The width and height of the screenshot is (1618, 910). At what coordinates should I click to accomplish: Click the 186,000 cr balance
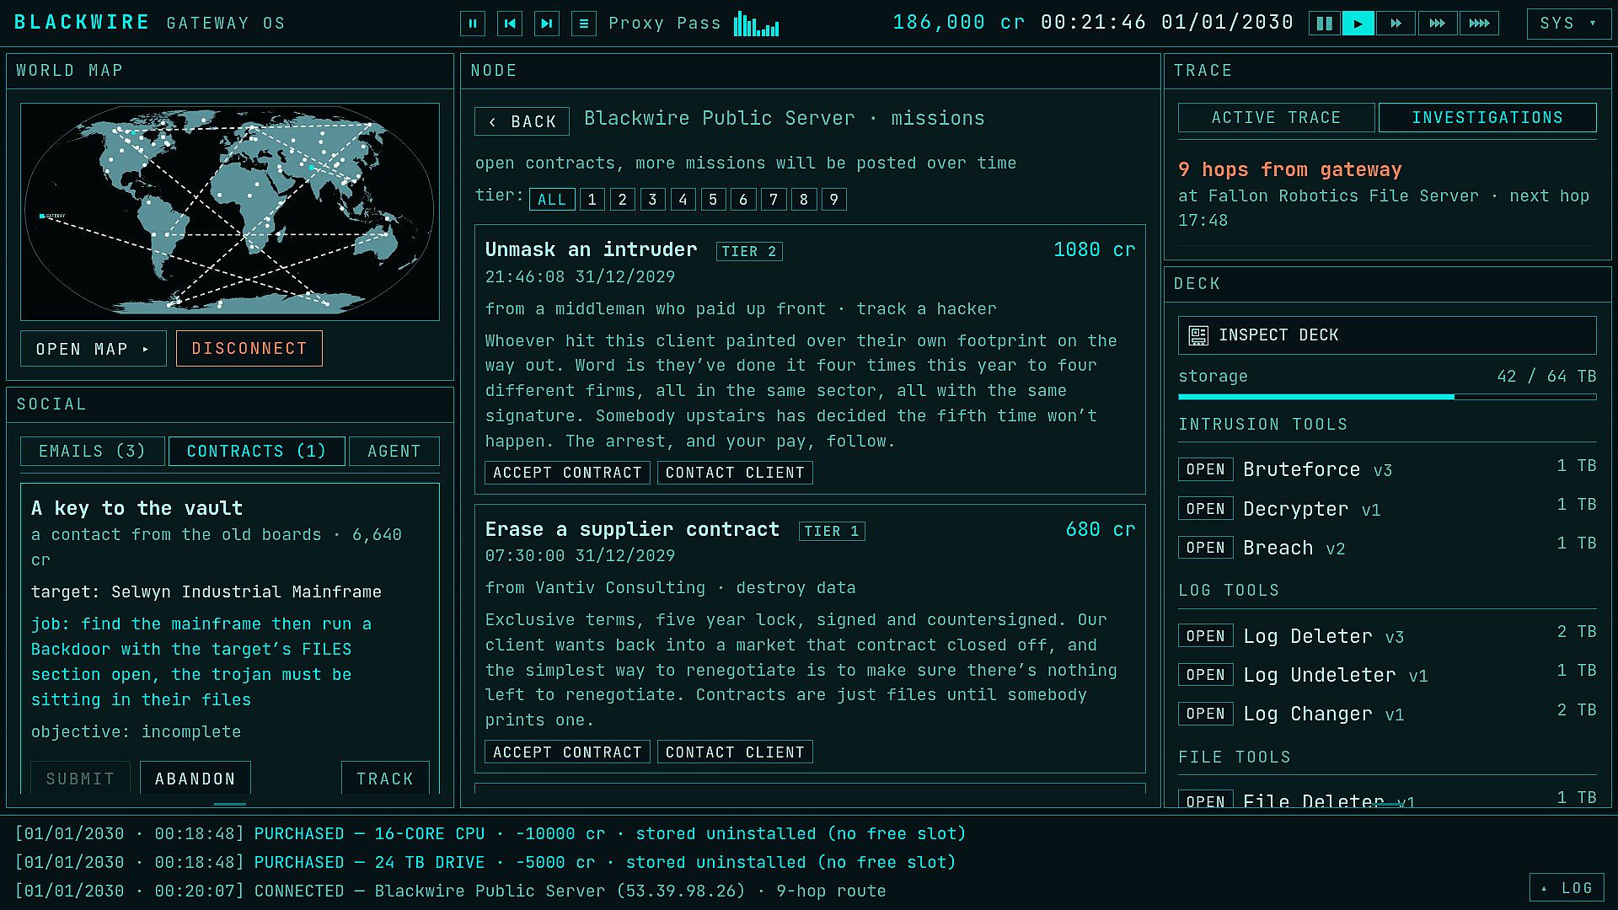pyautogui.click(x=959, y=23)
